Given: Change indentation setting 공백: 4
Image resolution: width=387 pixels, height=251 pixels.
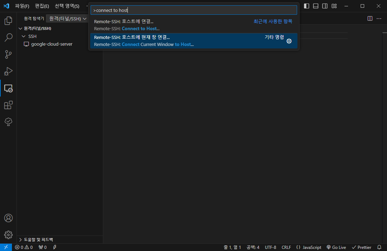Looking at the screenshot, I should 253,247.
